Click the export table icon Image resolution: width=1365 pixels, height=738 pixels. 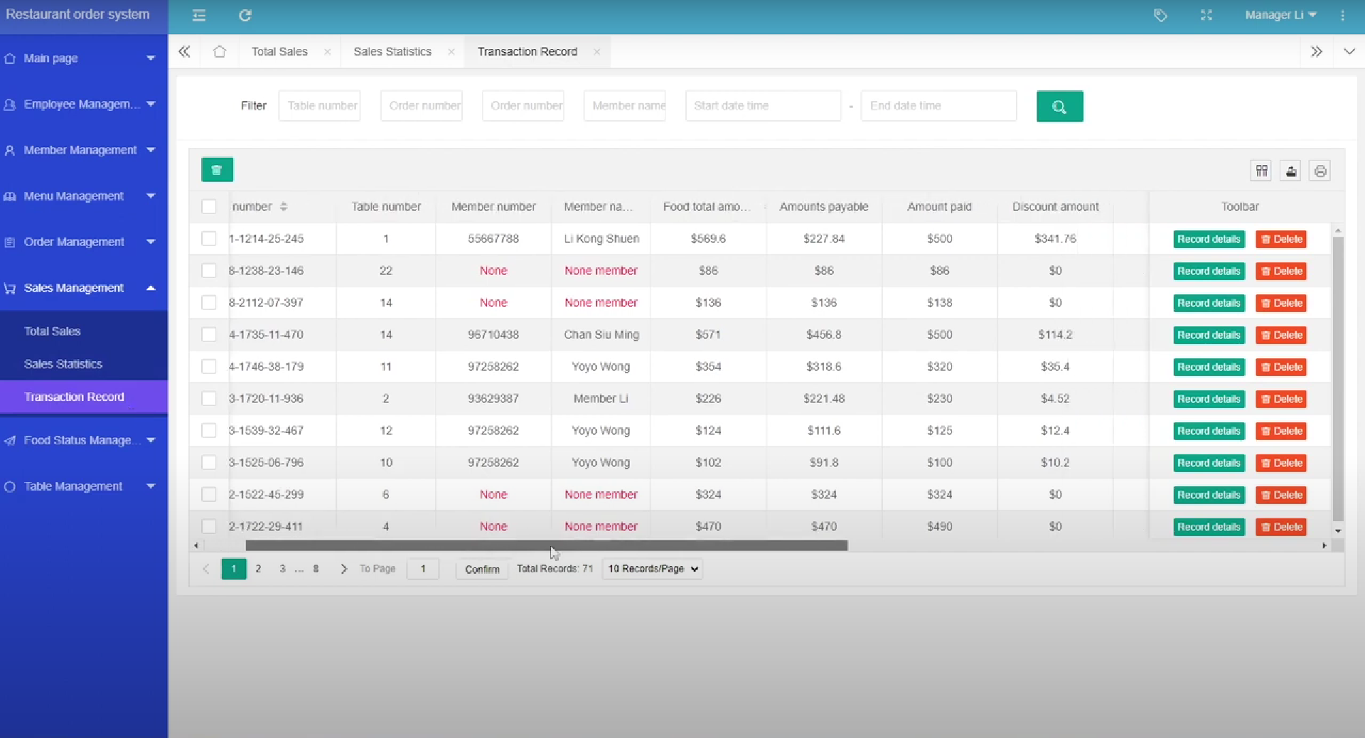(x=1290, y=171)
